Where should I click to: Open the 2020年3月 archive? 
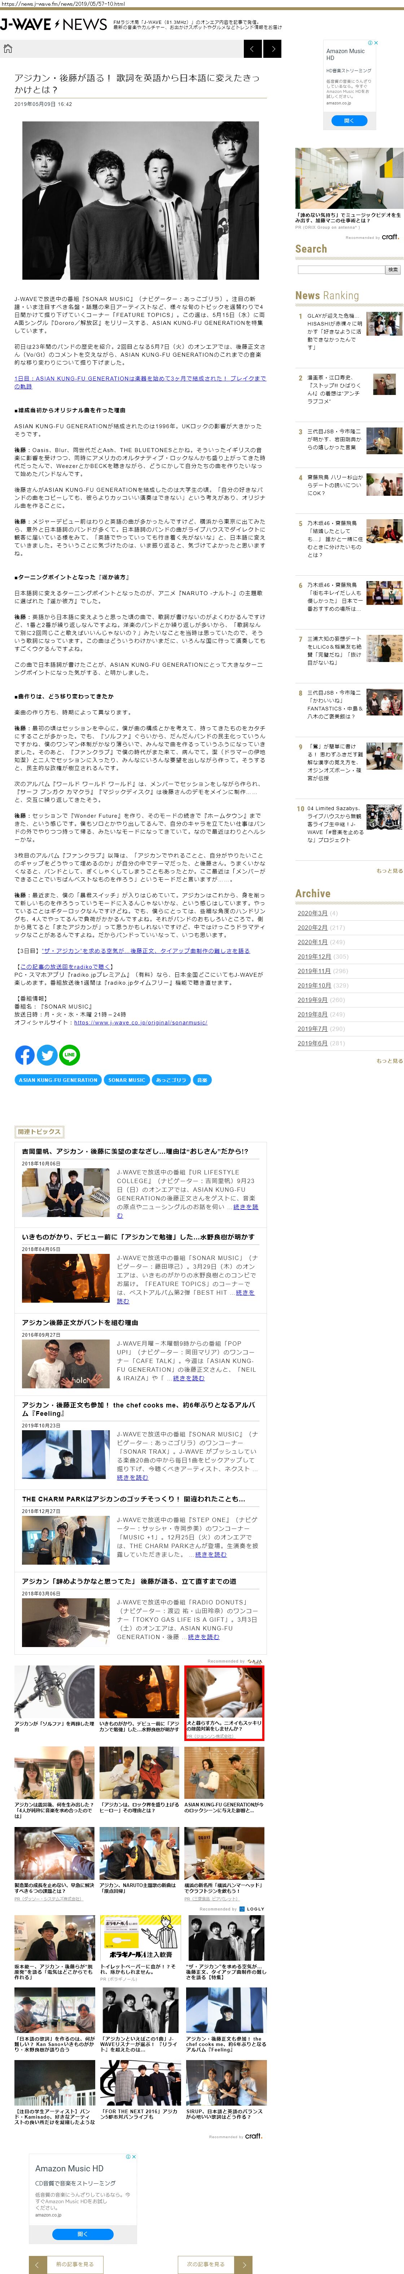pyautogui.click(x=312, y=913)
